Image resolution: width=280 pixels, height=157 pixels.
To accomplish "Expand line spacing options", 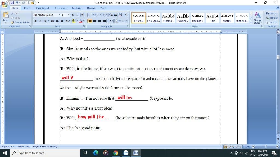I will [110, 21].
